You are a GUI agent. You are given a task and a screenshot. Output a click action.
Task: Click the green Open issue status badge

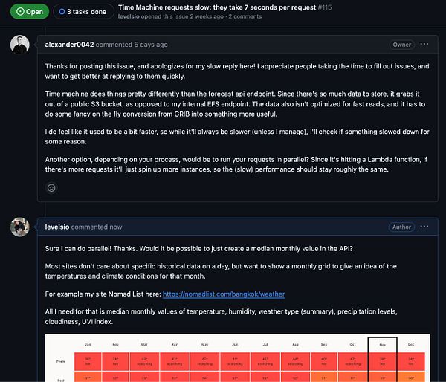pyautogui.click(x=25, y=12)
